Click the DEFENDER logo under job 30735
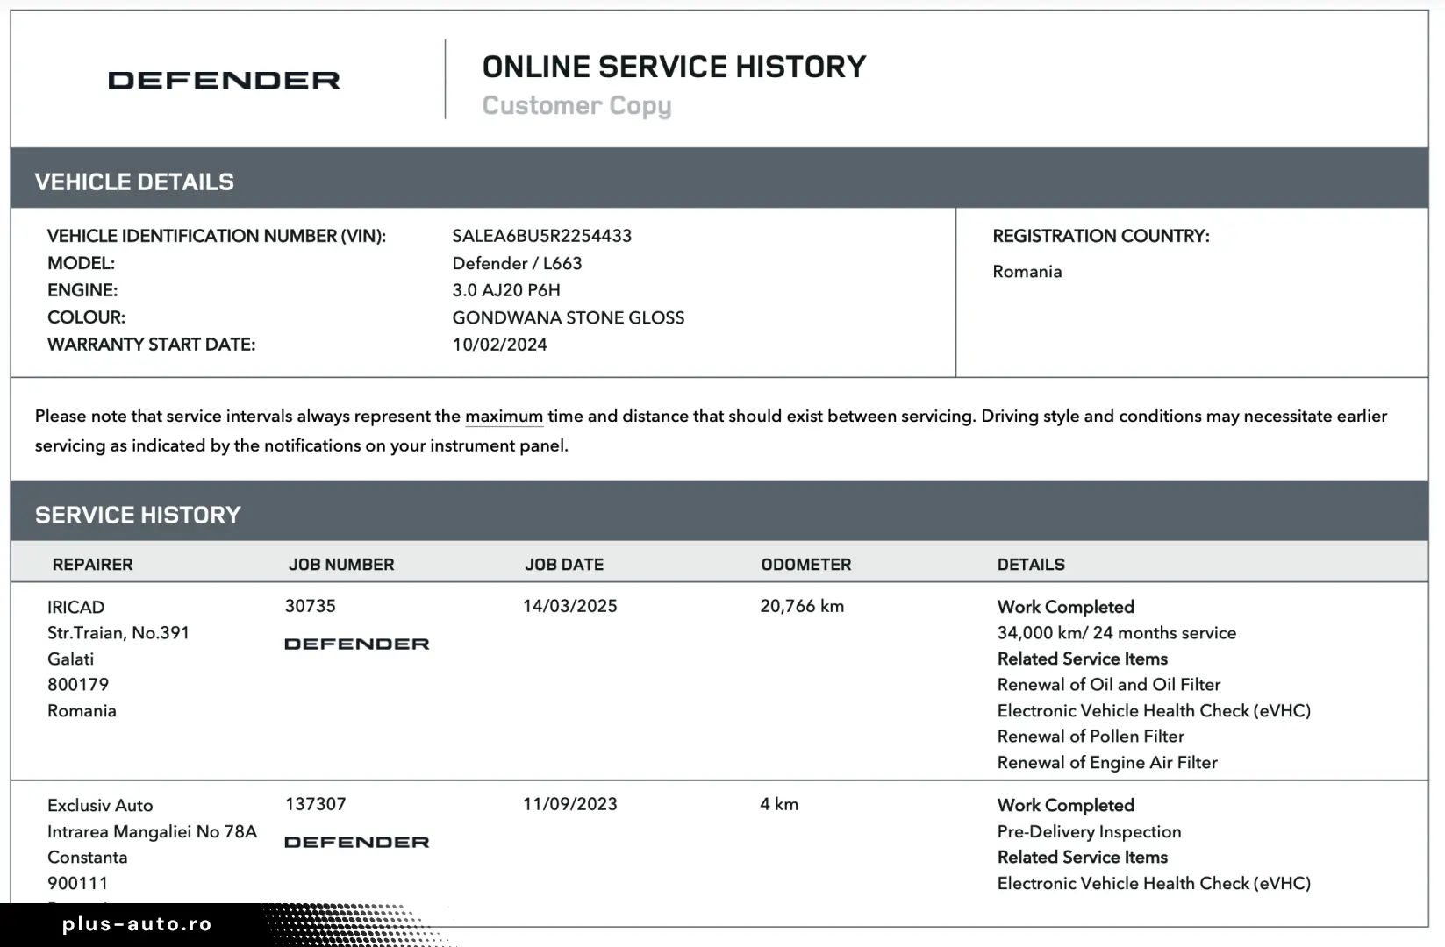 click(x=356, y=644)
